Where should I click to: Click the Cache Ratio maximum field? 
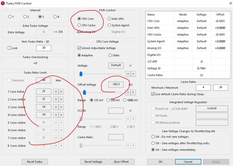pyautogui.click(x=220, y=88)
